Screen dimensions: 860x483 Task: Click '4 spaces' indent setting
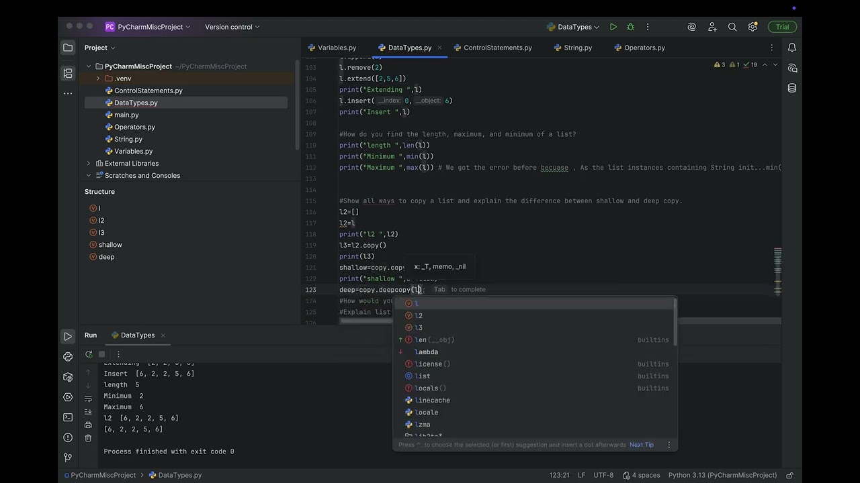(x=641, y=475)
